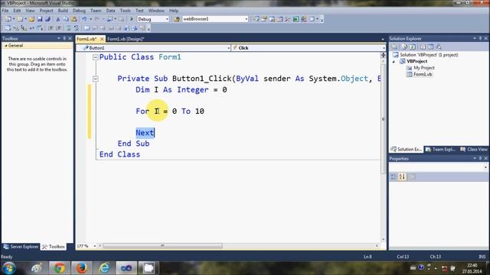Click View Designer icon in Solution Explorer
Screen dimensions: 490x275
point(430,47)
